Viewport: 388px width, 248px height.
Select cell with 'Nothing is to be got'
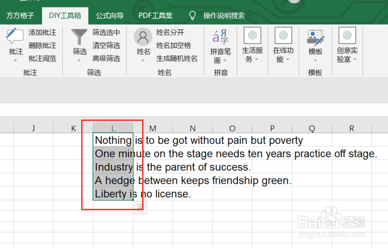coord(113,140)
